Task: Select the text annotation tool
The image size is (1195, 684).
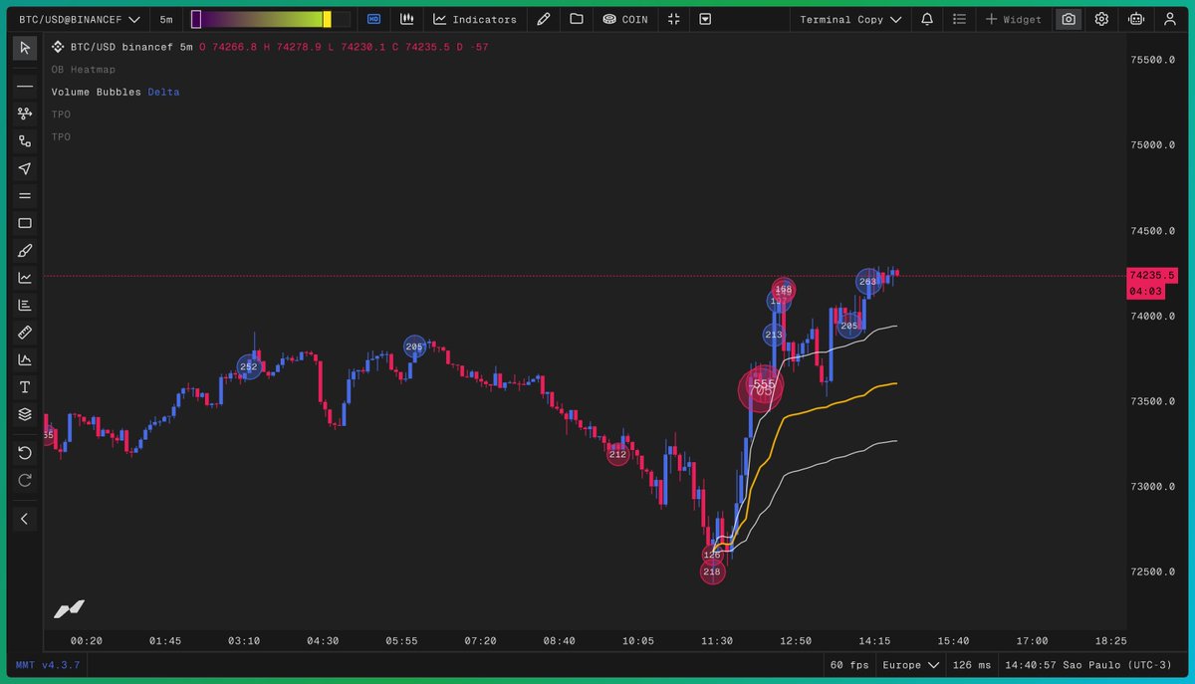Action: tap(25, 387)
